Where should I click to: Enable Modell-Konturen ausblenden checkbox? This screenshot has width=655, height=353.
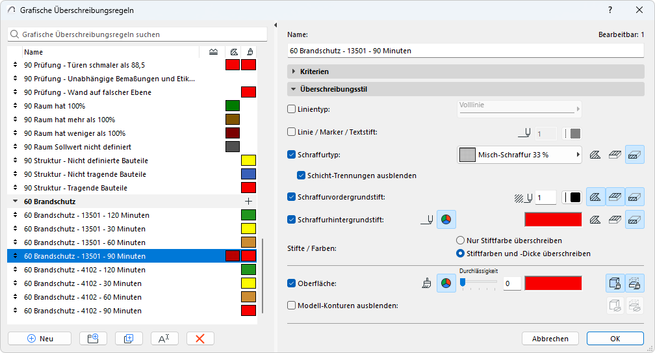(292, 306)
